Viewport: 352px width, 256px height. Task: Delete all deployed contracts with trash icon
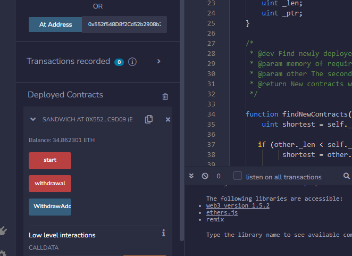[x=165, y=96]
